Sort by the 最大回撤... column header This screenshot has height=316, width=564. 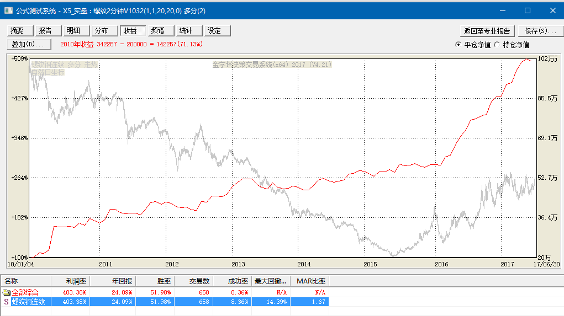(271, 281)
